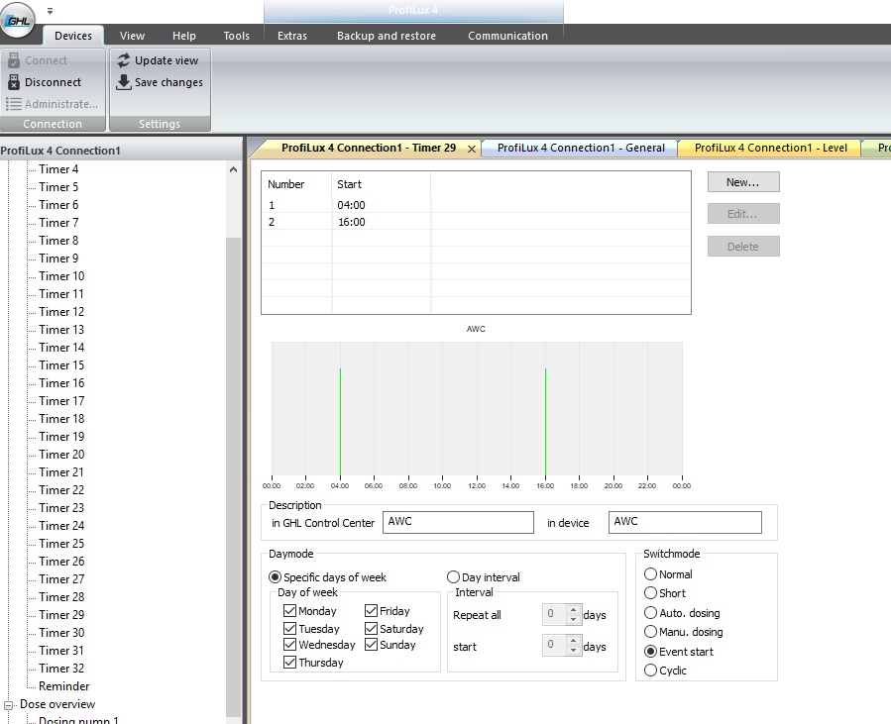Image resolution: width=891 pixels, height=724 pixels.
Task: Open the Help ribbon tab
Action: click(x=184, y=36)
